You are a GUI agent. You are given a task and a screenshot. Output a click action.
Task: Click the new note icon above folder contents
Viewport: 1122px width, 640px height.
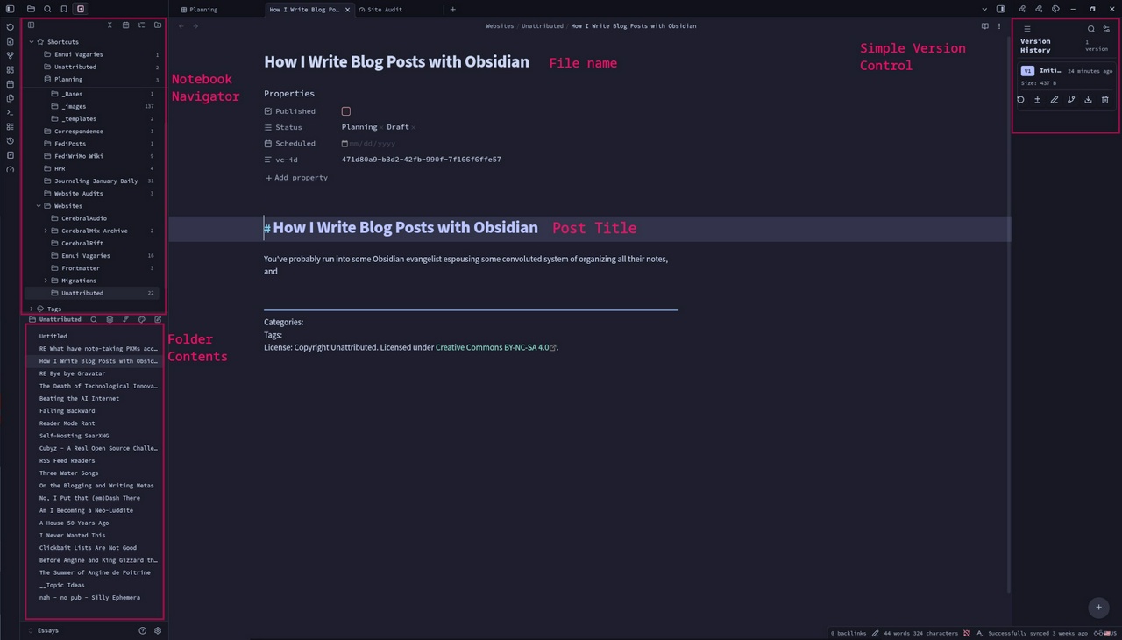(x=158, y=319)
